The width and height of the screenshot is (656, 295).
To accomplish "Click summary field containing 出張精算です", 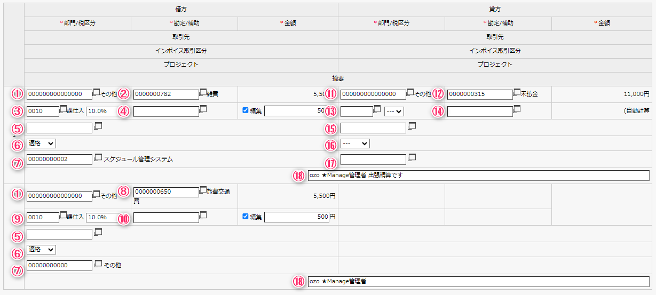I will (478, 176).
